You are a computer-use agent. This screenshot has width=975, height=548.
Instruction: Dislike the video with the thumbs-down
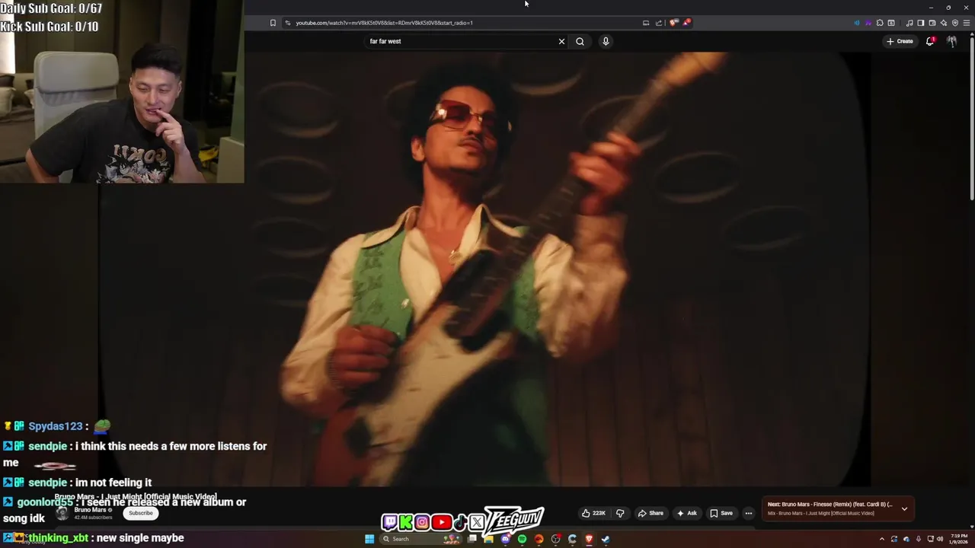(x=620, y=513)
